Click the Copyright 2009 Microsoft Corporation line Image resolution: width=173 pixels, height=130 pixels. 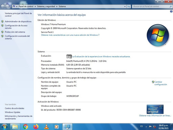[x=74, y=28]
